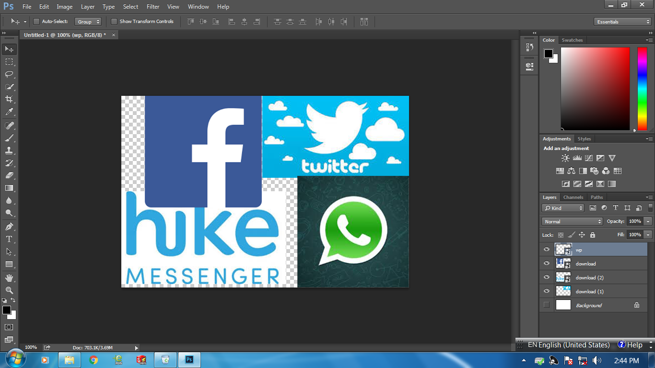This screenshot has height=368, width=655.
Task: Show the Background layer
Action: (x=547, y=305)
